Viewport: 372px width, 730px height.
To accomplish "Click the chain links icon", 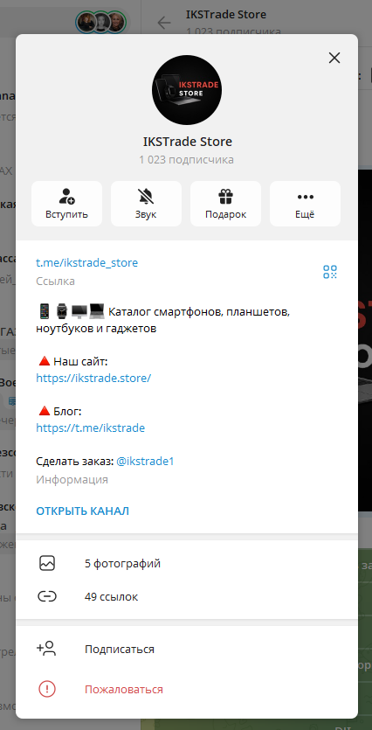I will pyautogui.click(x=47, y=596).
